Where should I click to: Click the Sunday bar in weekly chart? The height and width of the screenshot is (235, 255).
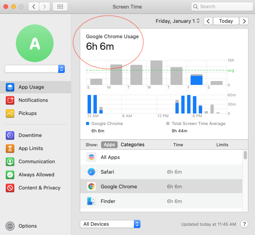[96, 82]
